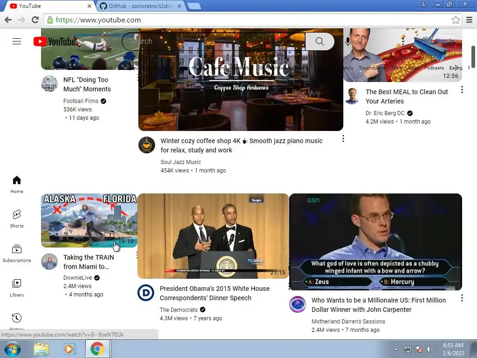Screen dimensions: 477x358
Task: Switch to the GitHub sonicretro tab
Action: tap(140, 6)
